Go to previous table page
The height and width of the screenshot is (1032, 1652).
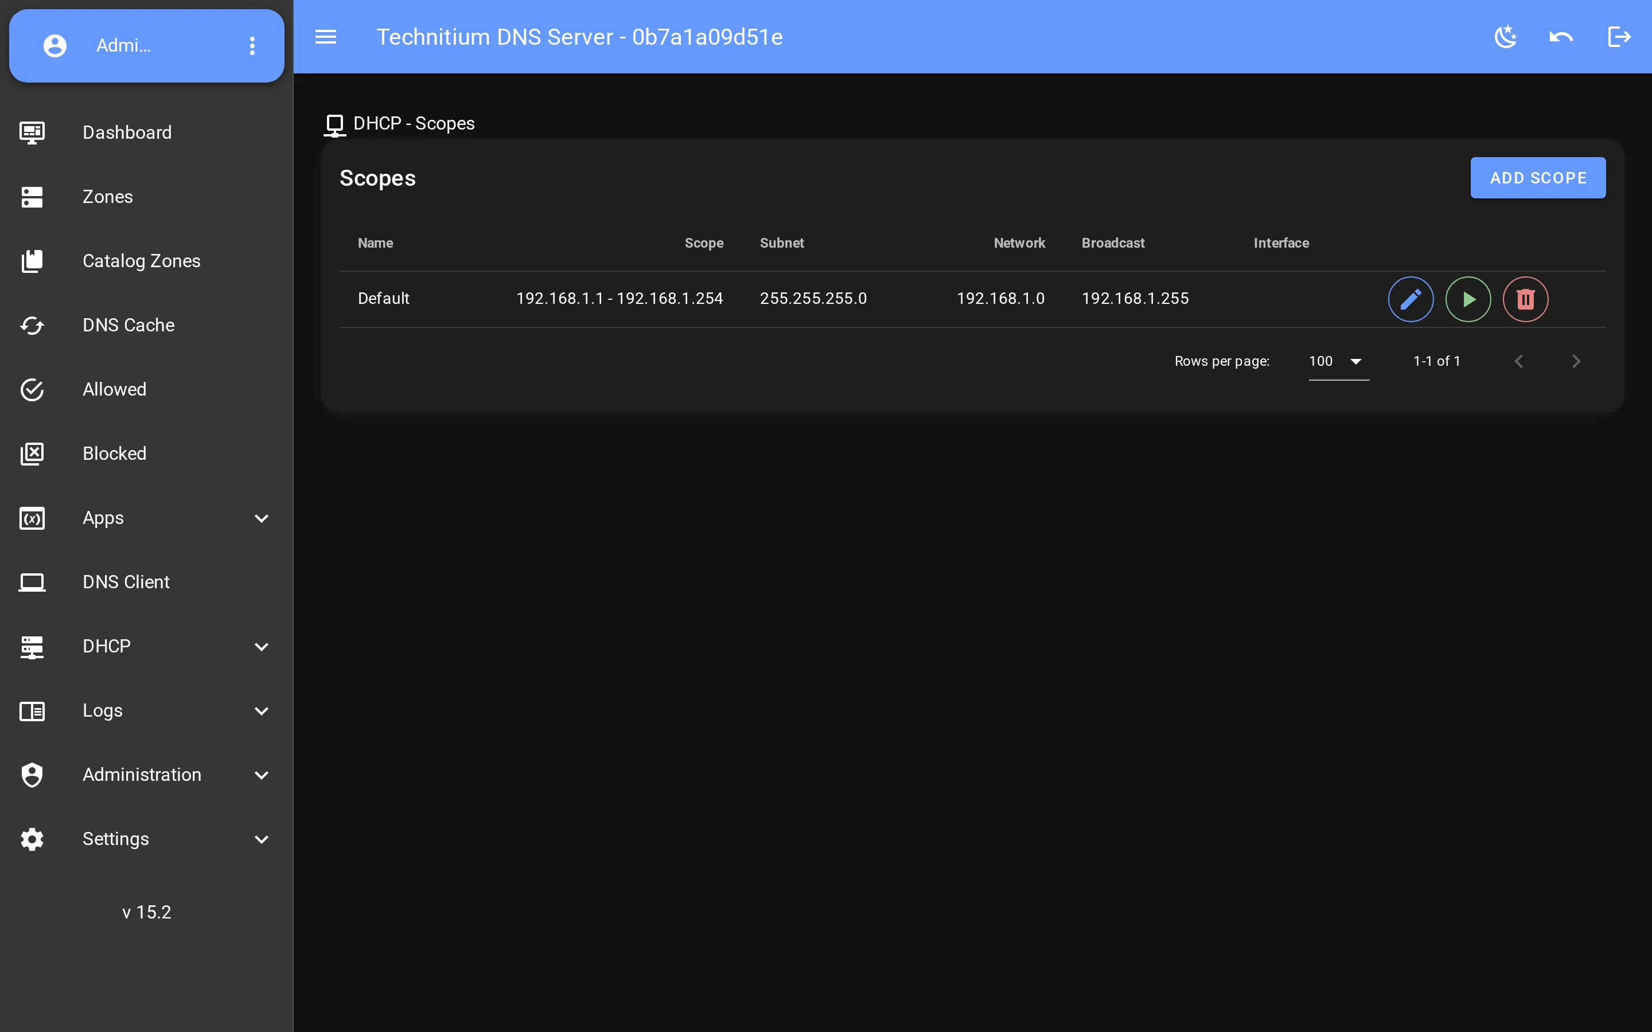click(x=1519, y=361)
